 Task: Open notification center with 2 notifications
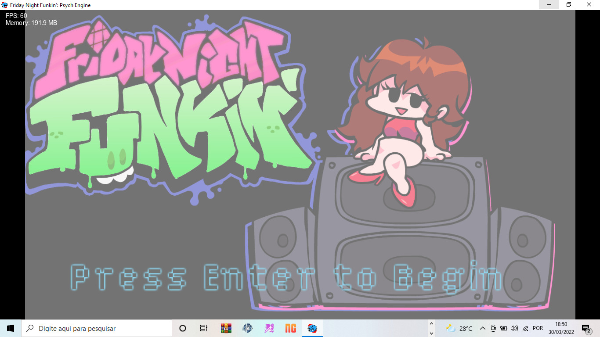click(586, 328)
